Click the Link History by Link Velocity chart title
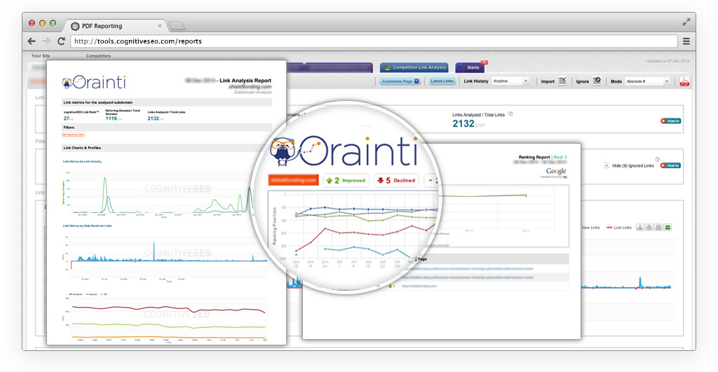 coord(83,162)
